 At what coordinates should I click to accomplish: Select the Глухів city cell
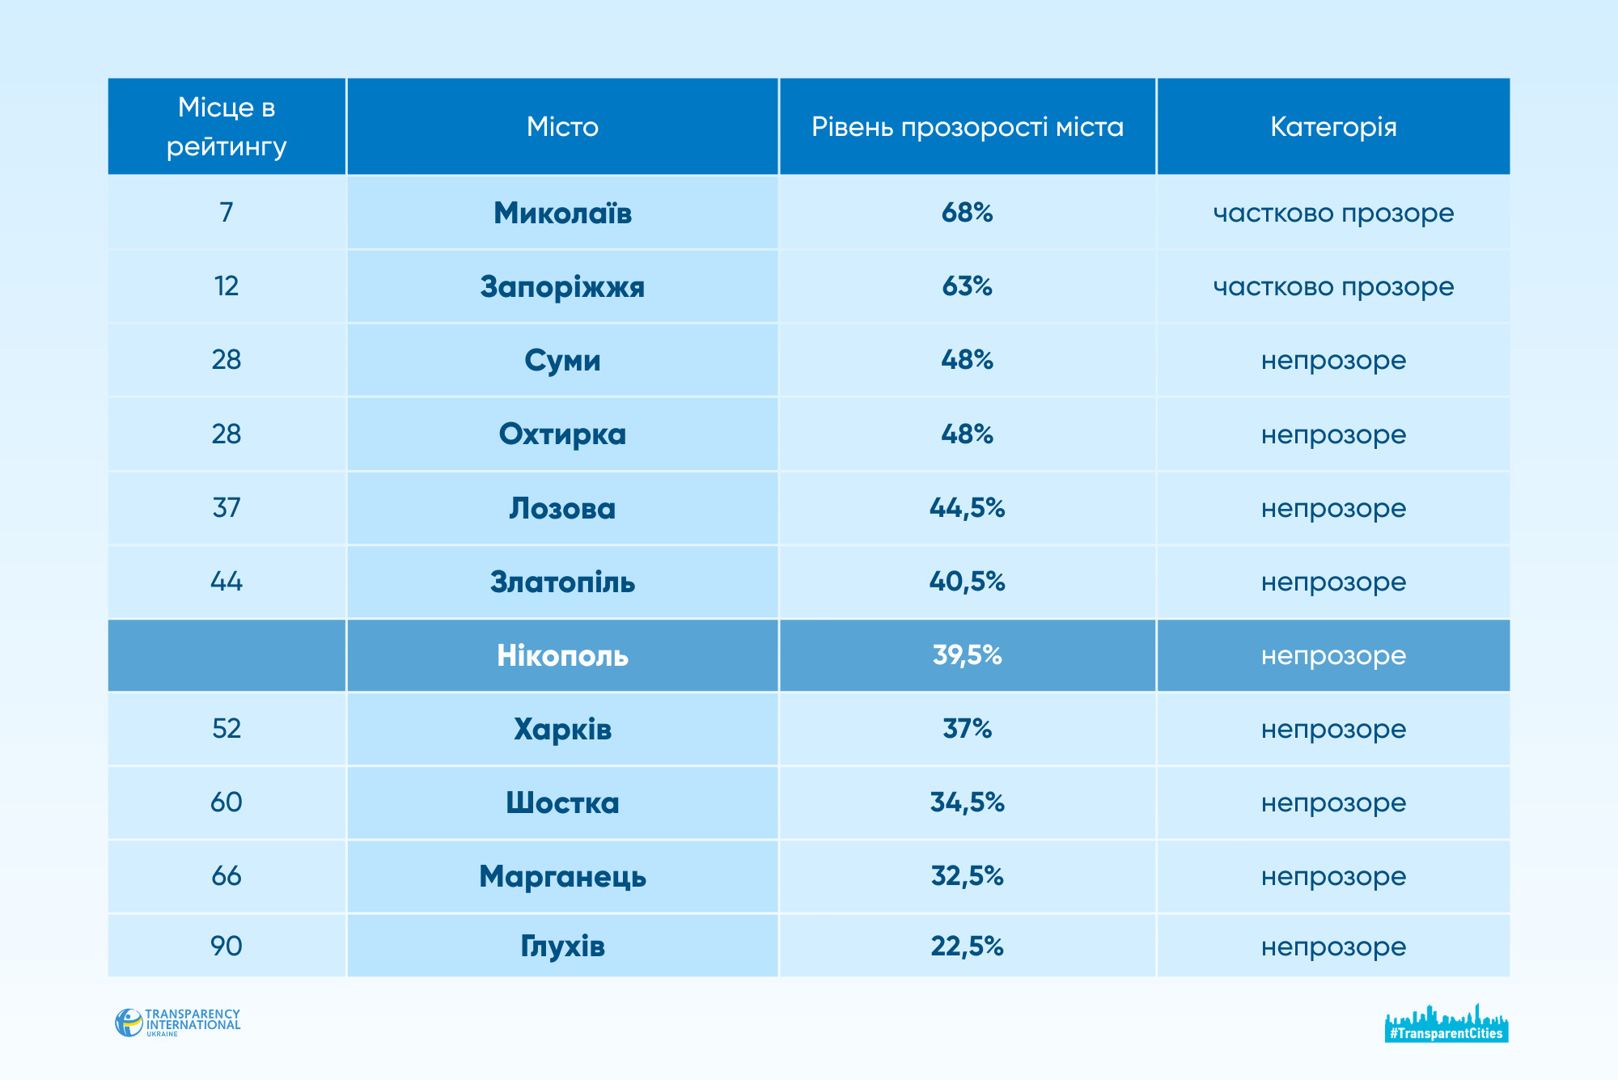click(x=562, y=946)
